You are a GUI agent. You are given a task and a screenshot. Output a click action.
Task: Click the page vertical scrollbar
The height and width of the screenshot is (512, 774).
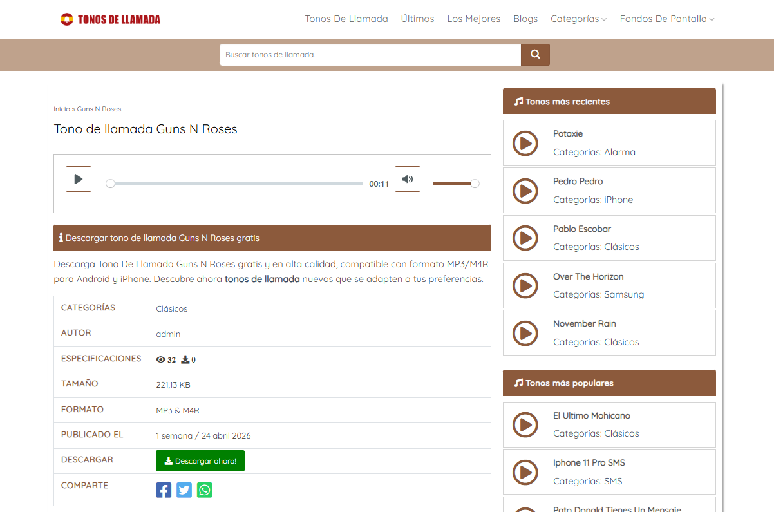(722, 296)
